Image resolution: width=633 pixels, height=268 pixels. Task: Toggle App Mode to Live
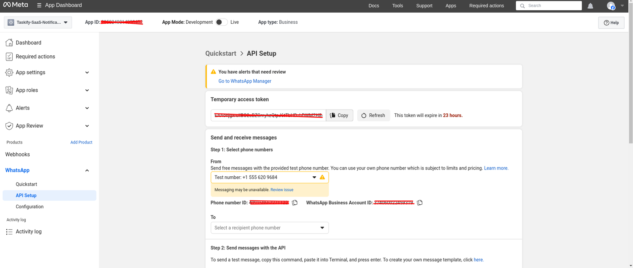[222, 22]
